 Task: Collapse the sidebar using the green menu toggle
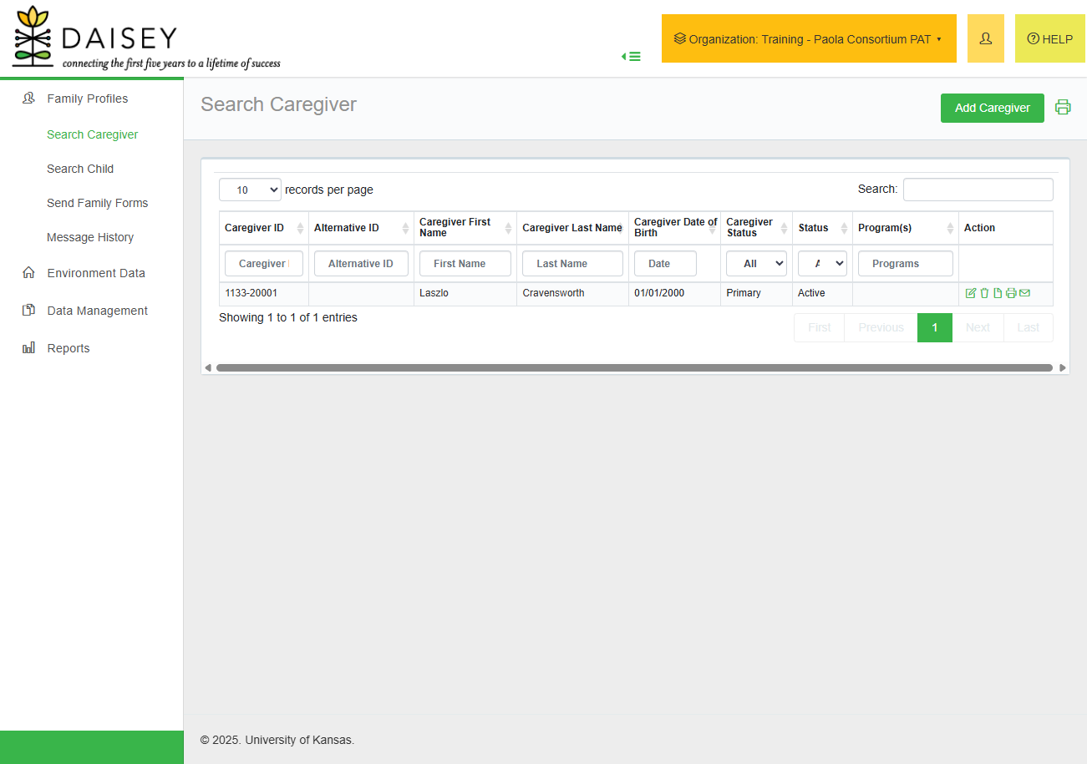coord(631,57)
